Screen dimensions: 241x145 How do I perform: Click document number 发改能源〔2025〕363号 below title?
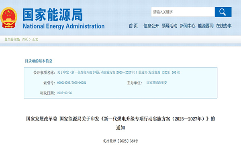coord(120,141)
